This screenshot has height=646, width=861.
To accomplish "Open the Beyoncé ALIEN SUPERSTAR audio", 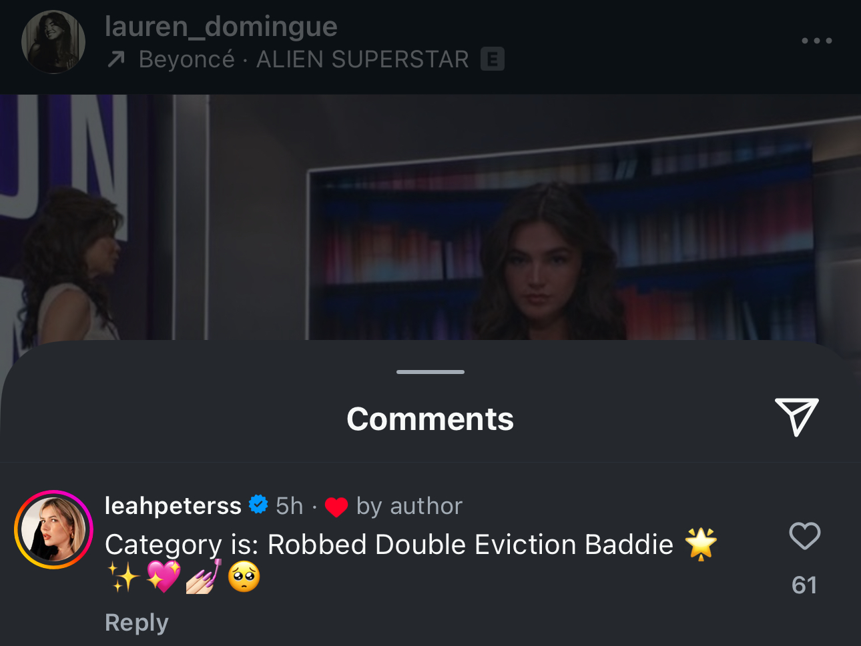I will (304, 59).
